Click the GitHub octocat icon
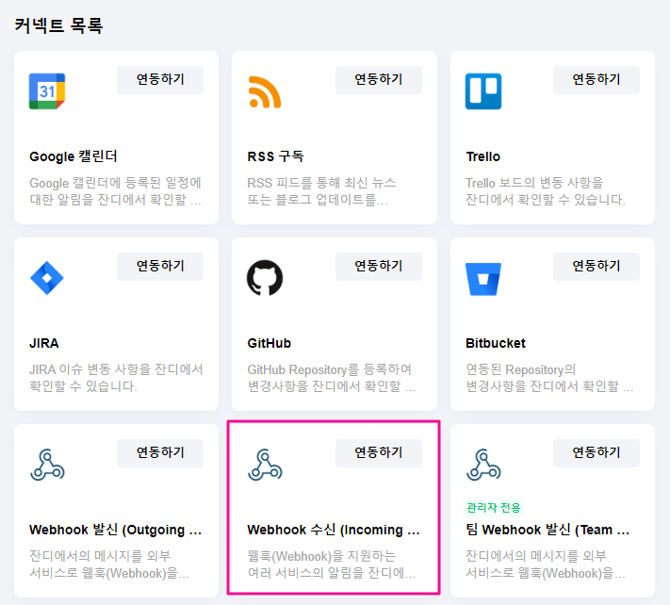Image resolution: width=670 pixels, height=605 pixels. coord(265,278)
